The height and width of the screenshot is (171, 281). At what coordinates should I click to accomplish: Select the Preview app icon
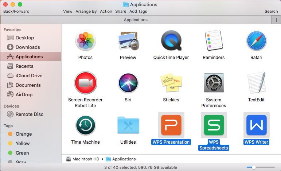(x=128, y=40)
